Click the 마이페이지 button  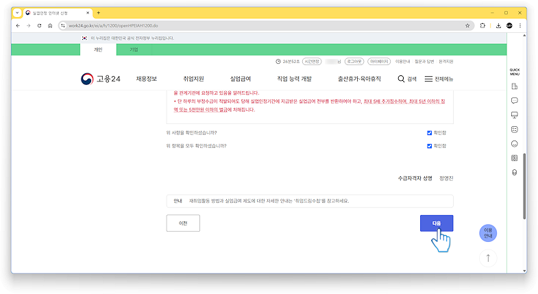379,62
